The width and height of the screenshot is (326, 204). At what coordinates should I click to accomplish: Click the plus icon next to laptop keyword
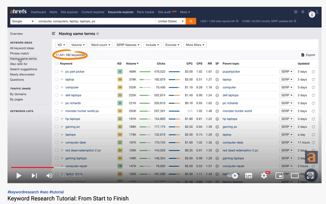pyautogui.click(x=62, y=80)
